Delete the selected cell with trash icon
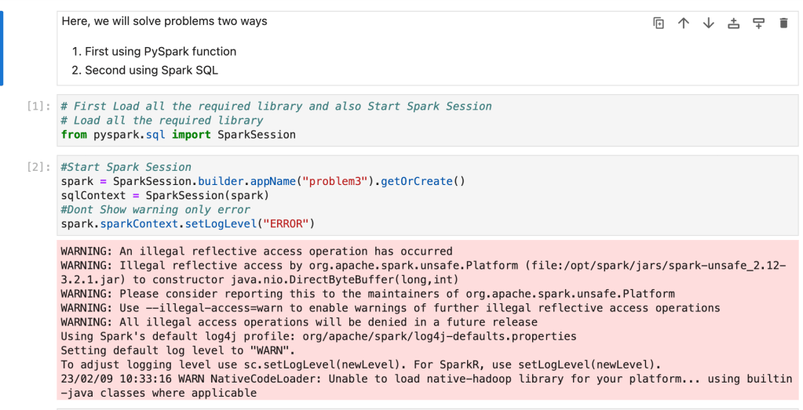This screenshot has height=410, width=803. tap(783, 24)
